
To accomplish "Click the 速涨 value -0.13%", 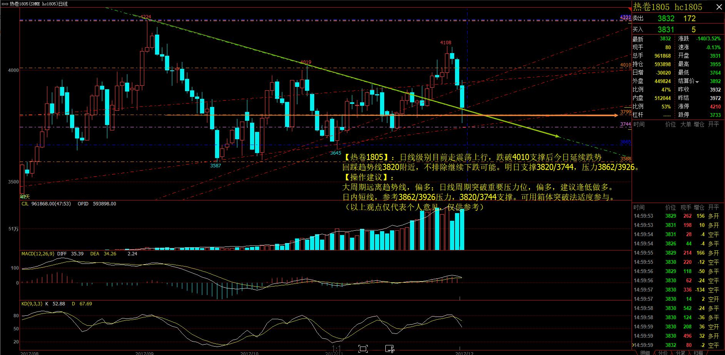I will pyautogui.click(x=714, y=47).
